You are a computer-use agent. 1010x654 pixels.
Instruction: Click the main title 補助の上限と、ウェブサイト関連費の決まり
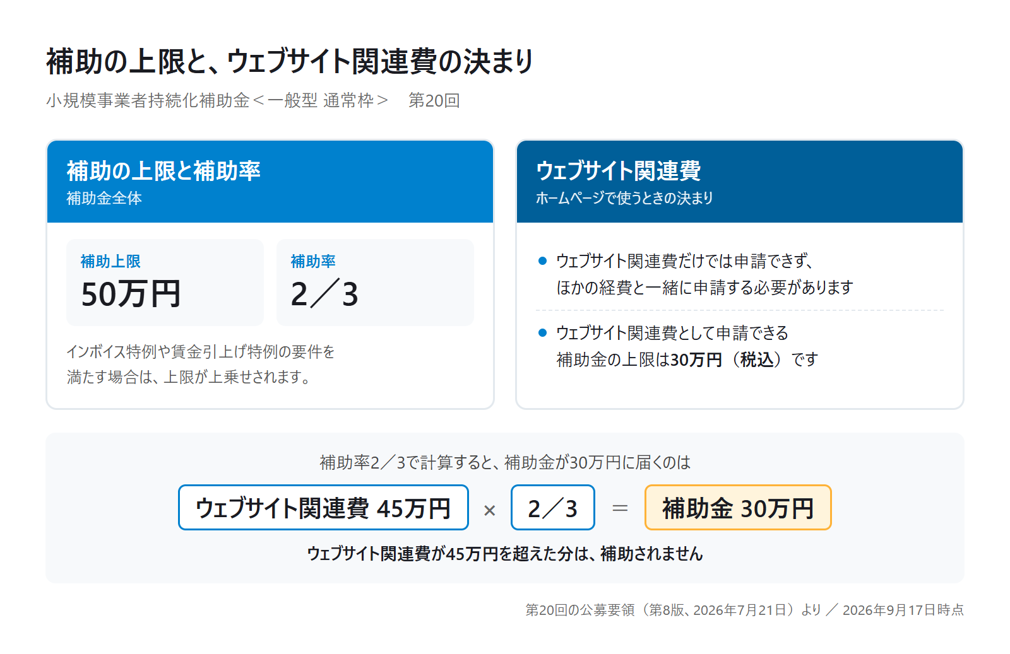click(x=290, y=62)
